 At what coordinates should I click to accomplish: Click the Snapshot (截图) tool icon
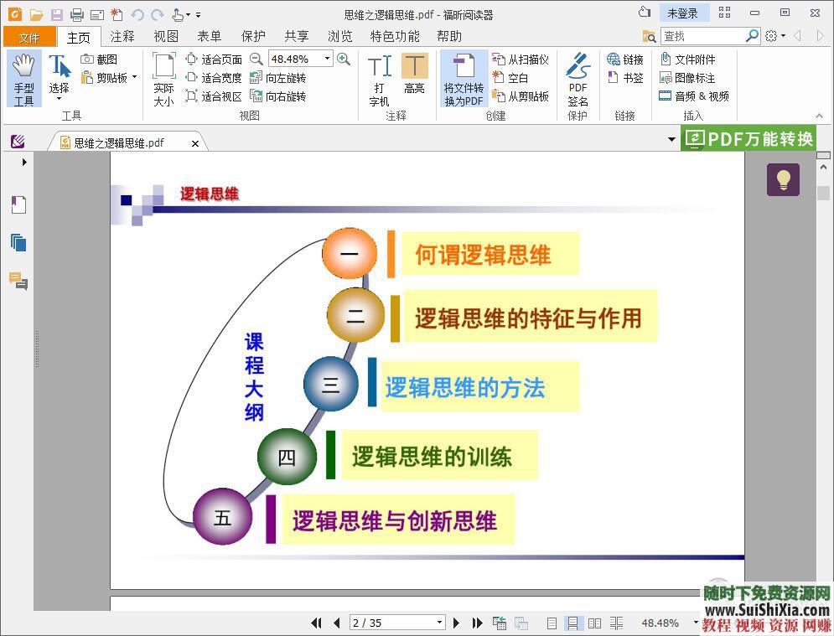pos(88,59)
